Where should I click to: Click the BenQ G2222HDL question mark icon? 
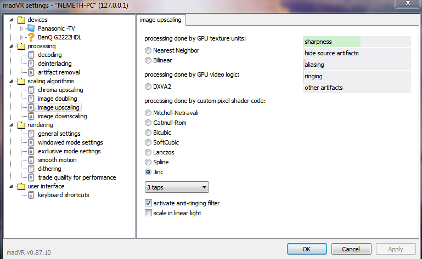pos(31,37)
